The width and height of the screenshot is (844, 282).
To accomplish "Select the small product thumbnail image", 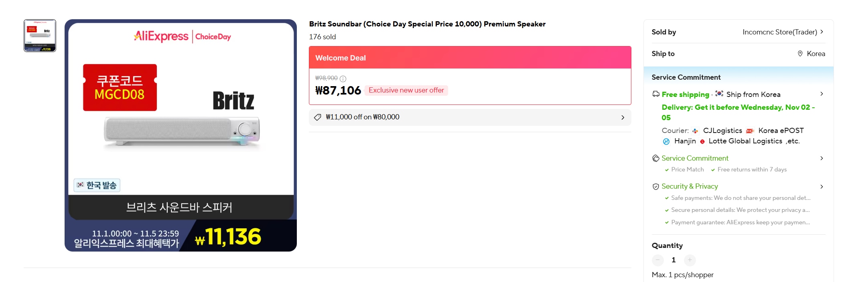I will point(40,36).
